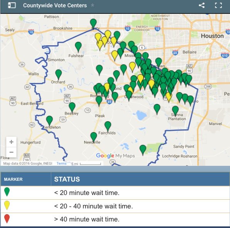Screen dimensions: 230x228
Task: Click the STATUS column header
Action: pos(67,179)
